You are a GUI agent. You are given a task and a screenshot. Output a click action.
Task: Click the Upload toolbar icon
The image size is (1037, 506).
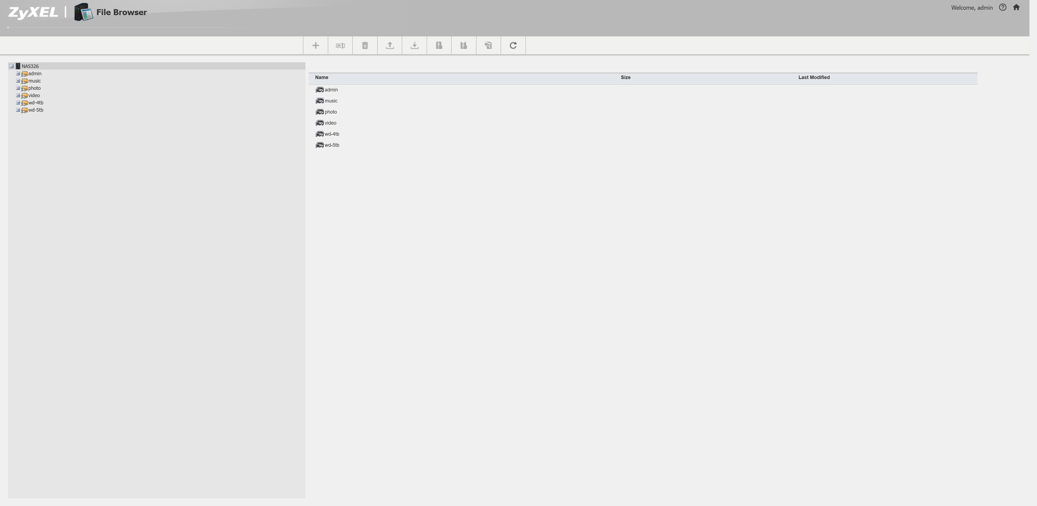click(390, 46)
